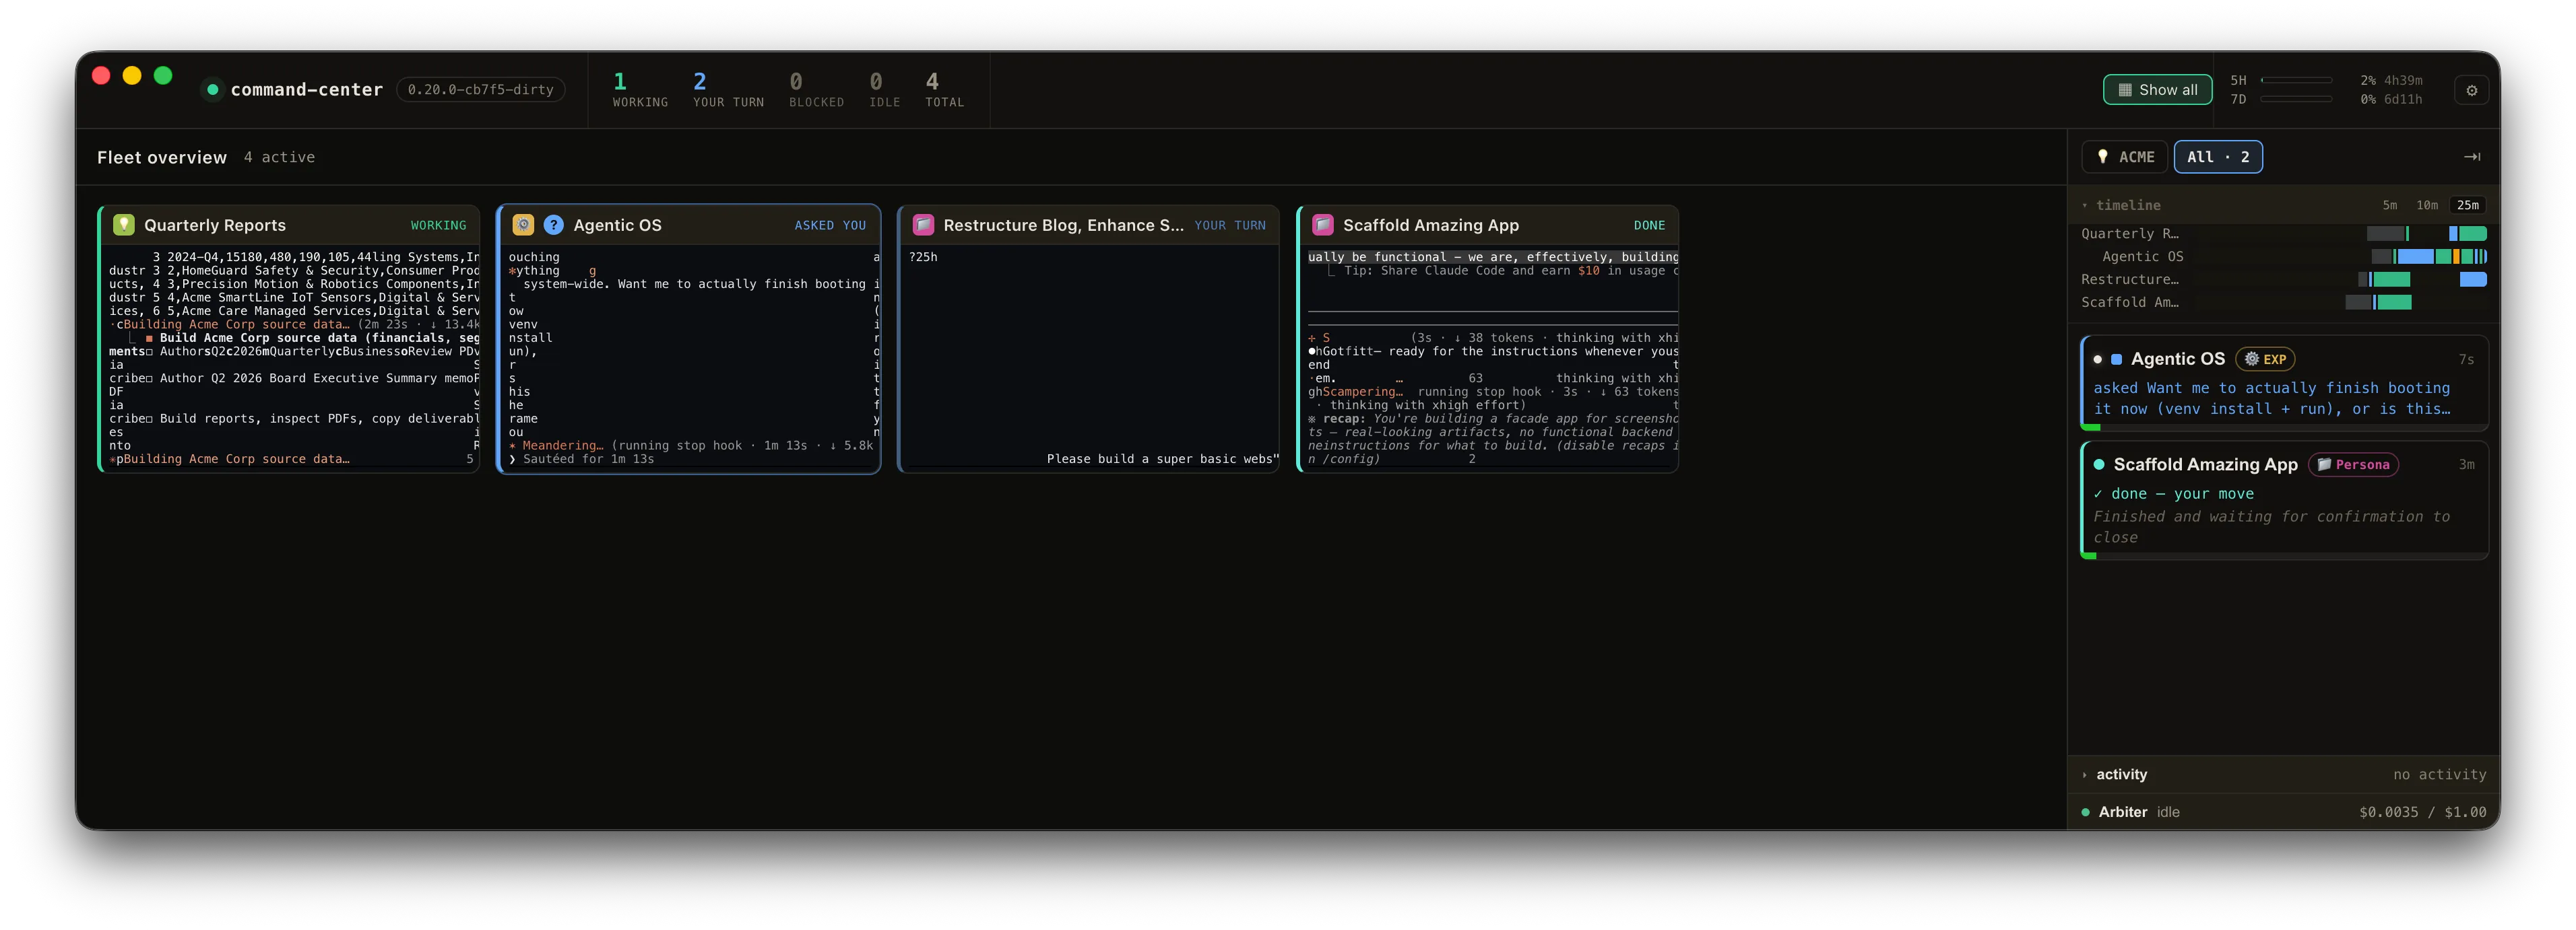Open the Scaffold Amazing App card title
This screenshot has width=2576, height=930.
[1430, 225]
